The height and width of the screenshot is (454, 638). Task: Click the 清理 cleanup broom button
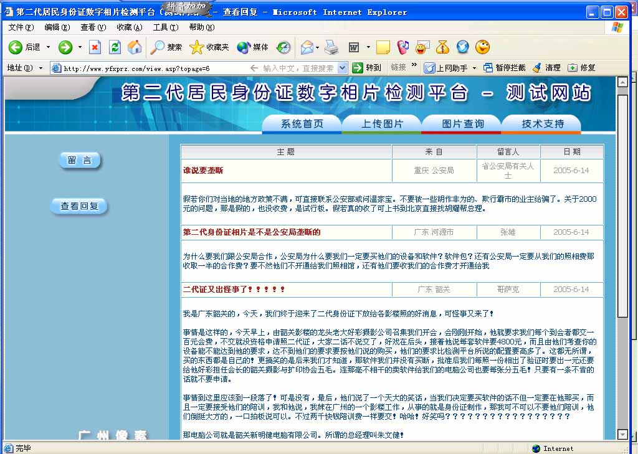(547, 67)
